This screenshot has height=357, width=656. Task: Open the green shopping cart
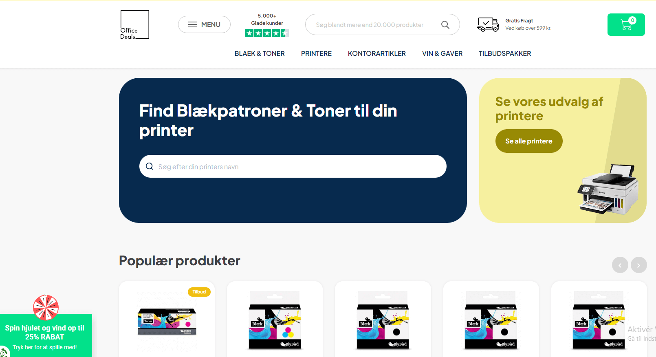(626, 24)
